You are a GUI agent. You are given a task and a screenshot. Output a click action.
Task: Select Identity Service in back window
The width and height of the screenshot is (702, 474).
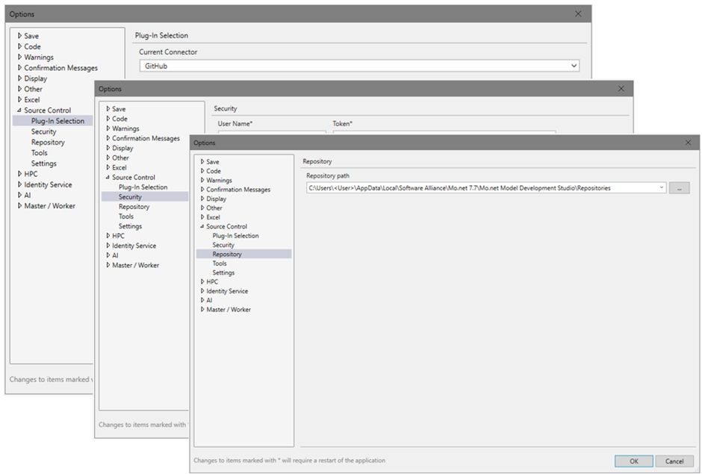point(48,184)
